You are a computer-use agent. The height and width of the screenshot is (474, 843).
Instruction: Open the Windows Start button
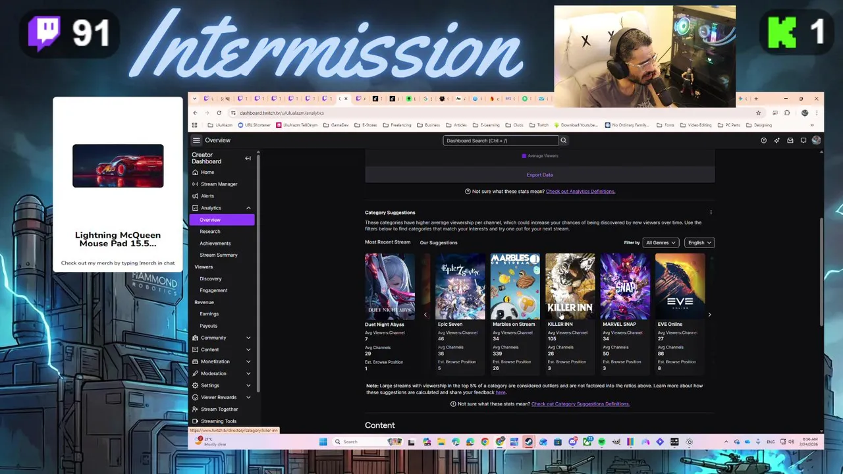tap(323, 442)
